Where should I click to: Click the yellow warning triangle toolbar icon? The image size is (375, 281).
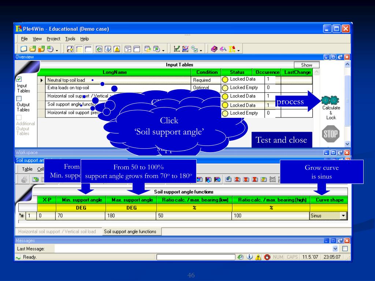[117, 49]
